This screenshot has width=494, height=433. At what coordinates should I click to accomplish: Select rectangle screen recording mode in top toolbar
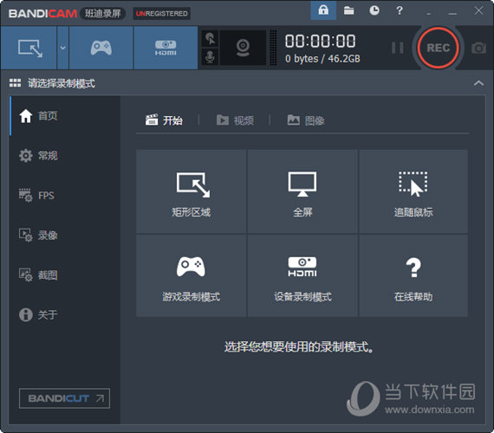point(29,48)
